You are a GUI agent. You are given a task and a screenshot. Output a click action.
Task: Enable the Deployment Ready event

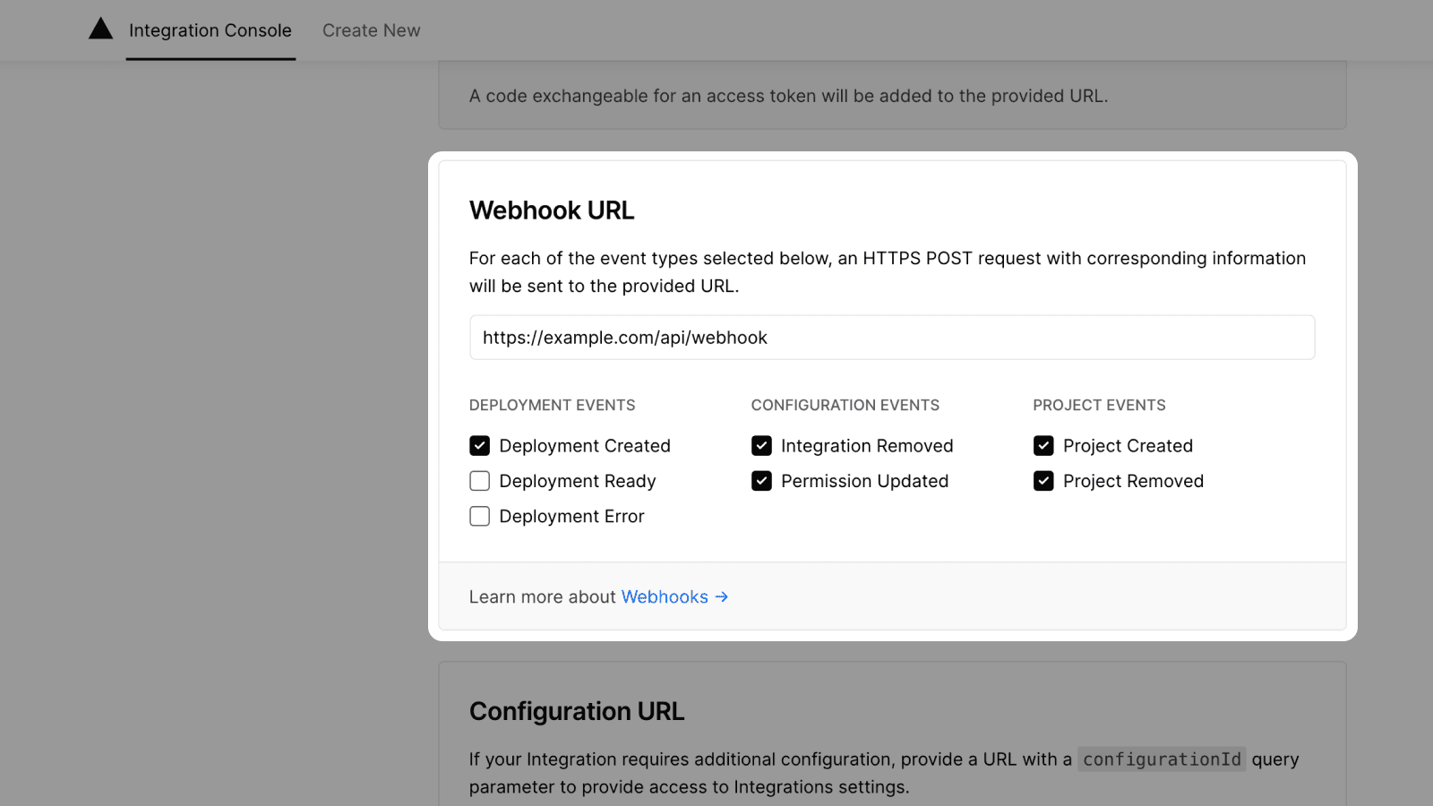pyautogui.click(x=479, y=481)
